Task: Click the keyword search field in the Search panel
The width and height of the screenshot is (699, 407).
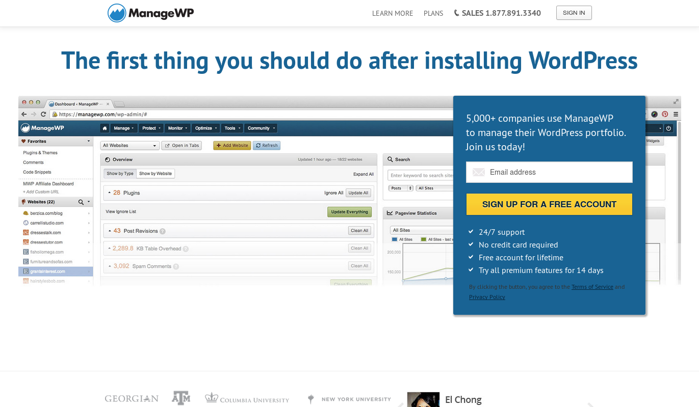Action: 421,175
